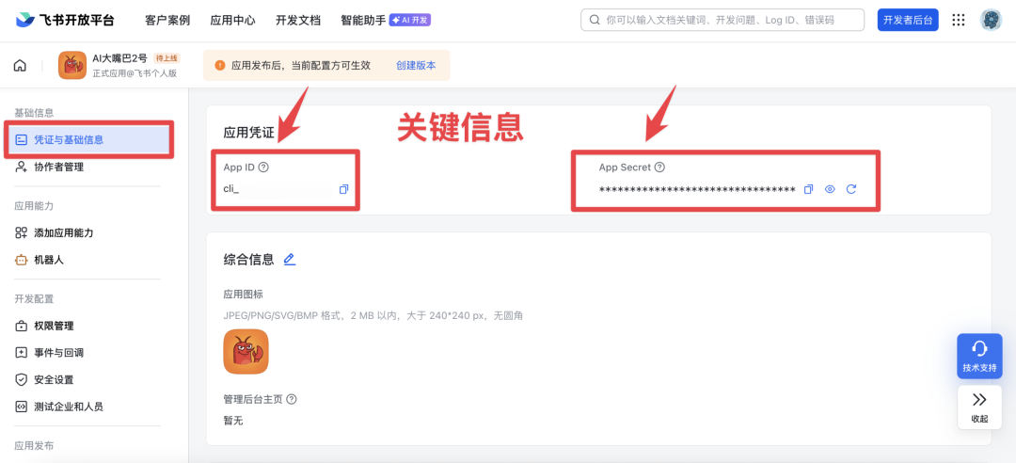
Task: Copy the App ID value
Action: click(343, 189)
